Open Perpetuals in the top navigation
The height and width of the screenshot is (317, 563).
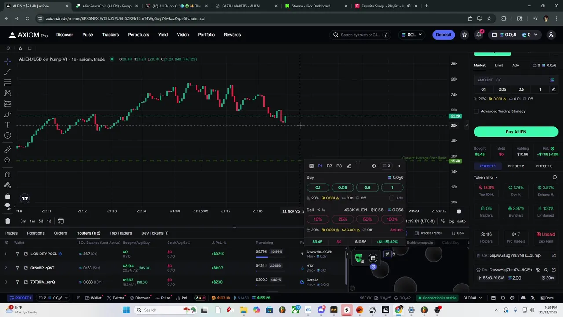(139, 35)
